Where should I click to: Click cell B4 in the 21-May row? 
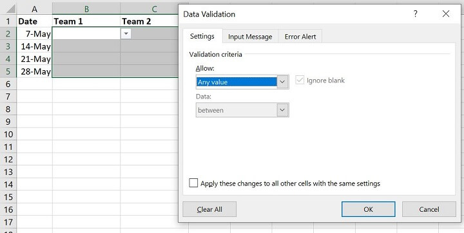[x=86, y=59]
